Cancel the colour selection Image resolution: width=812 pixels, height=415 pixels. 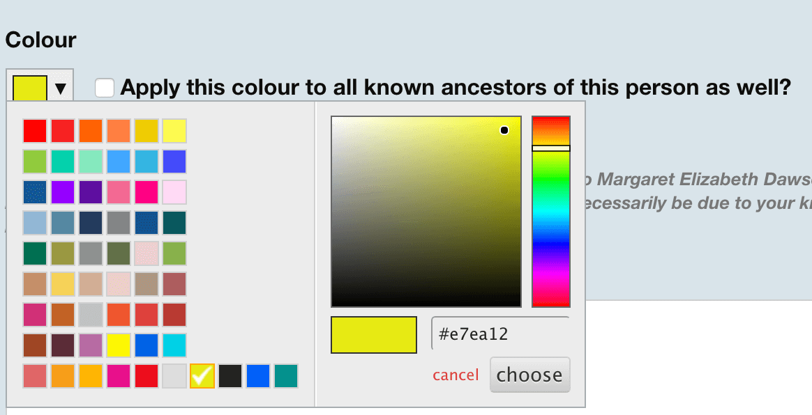coord(455,375)
